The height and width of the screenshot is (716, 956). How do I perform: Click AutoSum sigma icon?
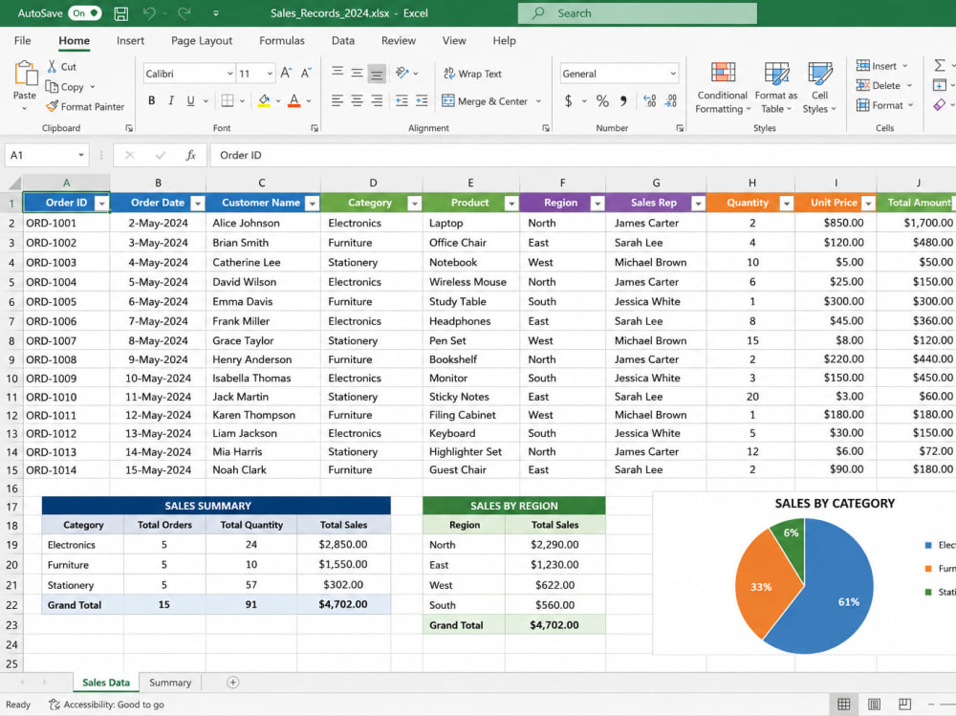click(940, 65)
